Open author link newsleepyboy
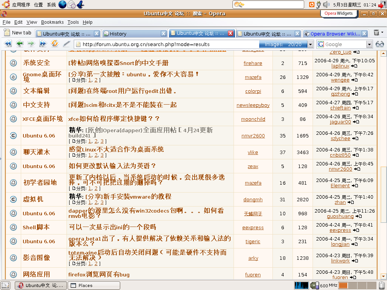Image resolution: width=387 pixels, height=290 pixels. click(x=253, y=105)
